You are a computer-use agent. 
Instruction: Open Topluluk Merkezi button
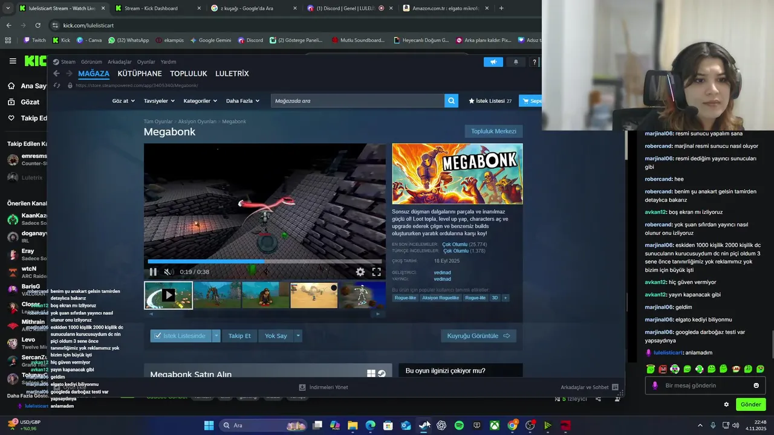(x=493, y=131)
